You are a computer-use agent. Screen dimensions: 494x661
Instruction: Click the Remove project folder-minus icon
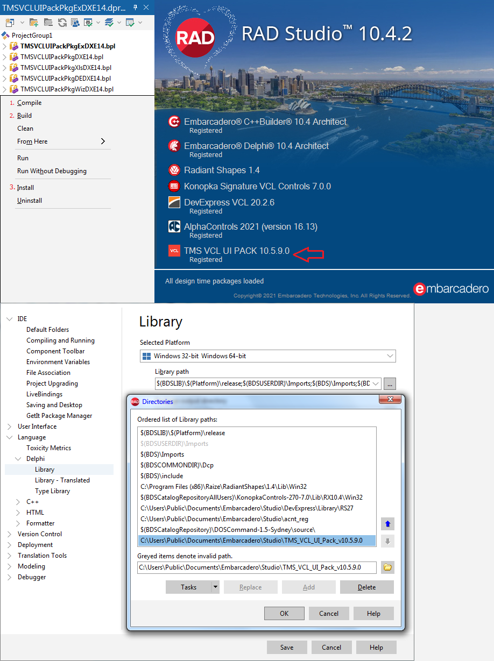pos(48,22)
